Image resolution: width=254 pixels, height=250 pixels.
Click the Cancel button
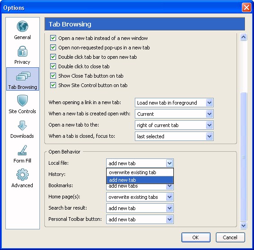click(230, 237)
